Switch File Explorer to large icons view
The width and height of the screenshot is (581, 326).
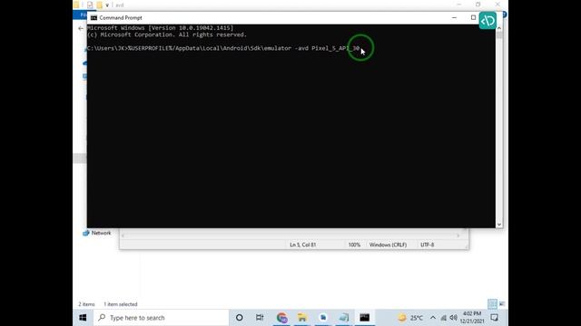coord(502,304)
